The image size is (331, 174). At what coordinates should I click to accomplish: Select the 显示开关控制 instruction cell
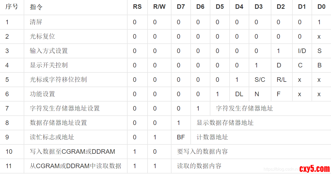[49, 65]
